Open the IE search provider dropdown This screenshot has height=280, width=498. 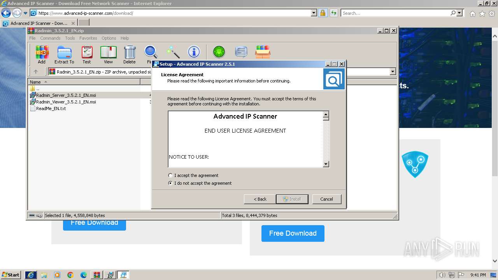460,13
